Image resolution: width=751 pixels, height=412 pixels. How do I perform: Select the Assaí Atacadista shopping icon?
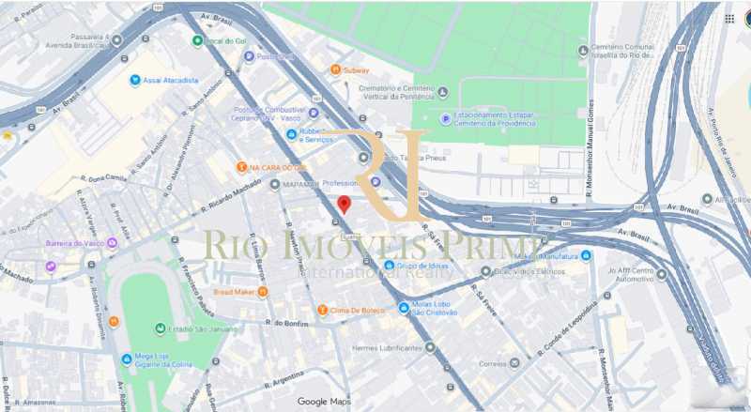pyautogui.click(x=135, y=80)
